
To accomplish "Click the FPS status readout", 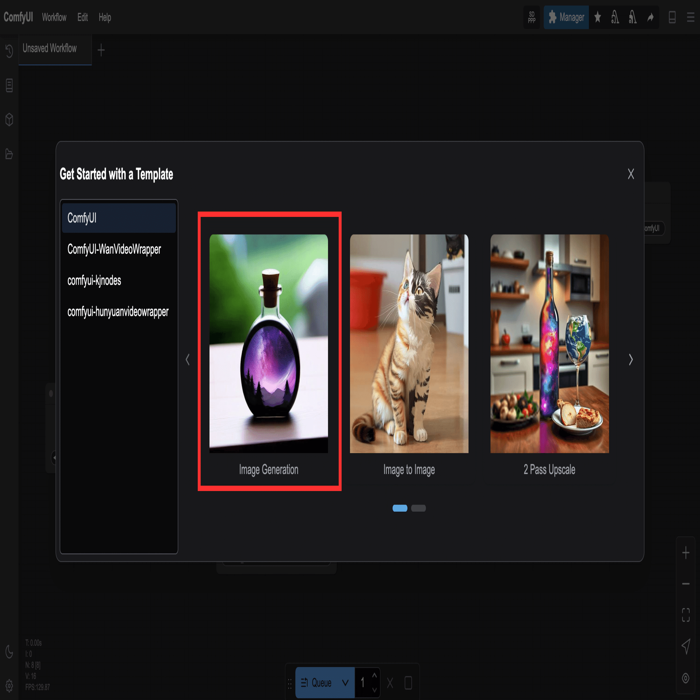I will coord(38,687).
